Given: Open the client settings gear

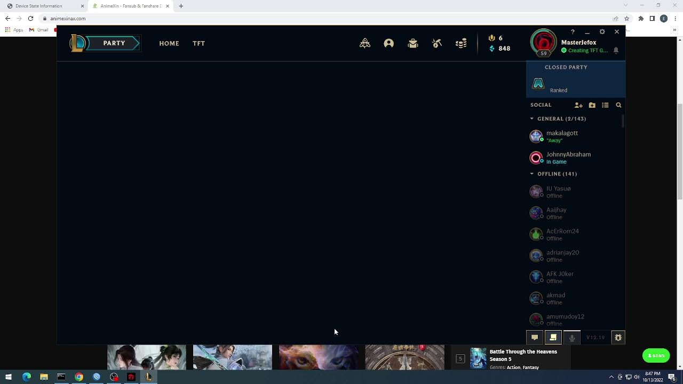Looking at the screenshot, I should [x=602, y=32].
